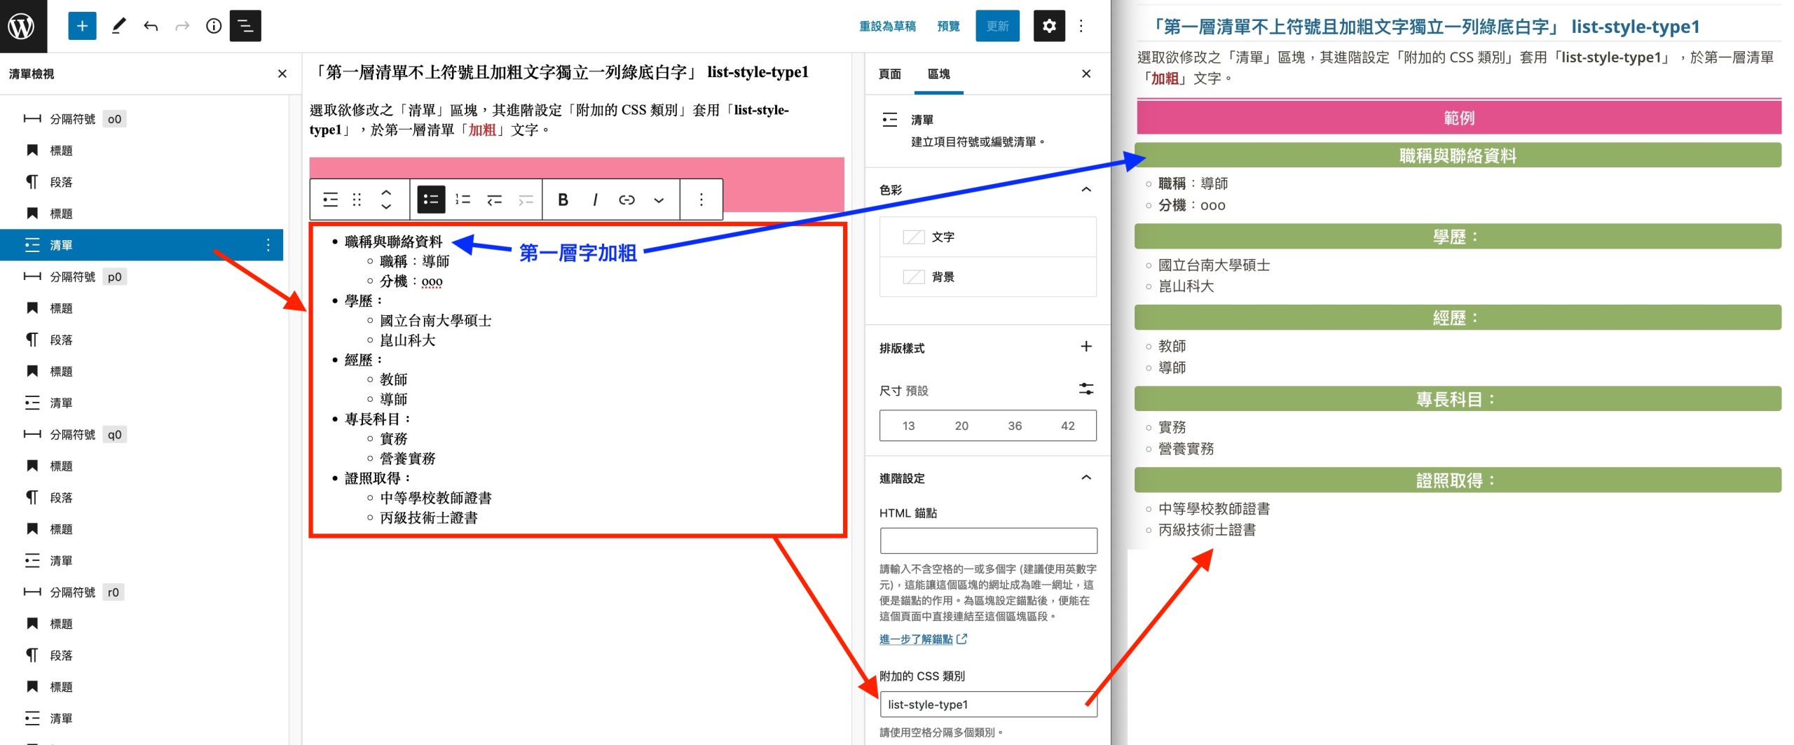Toggle the list view panel button

245,27
